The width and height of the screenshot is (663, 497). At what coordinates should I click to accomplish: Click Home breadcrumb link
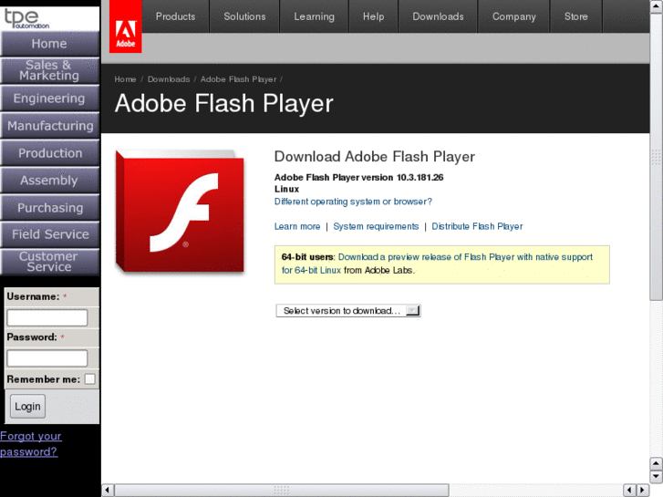pyautogui.click(x=125, y=79)
